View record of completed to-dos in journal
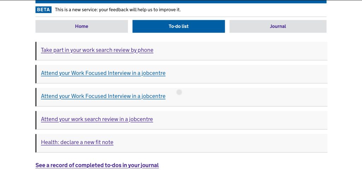Viewport: 362px width, 185px height. pyautogui.click(x=97, y=165)
